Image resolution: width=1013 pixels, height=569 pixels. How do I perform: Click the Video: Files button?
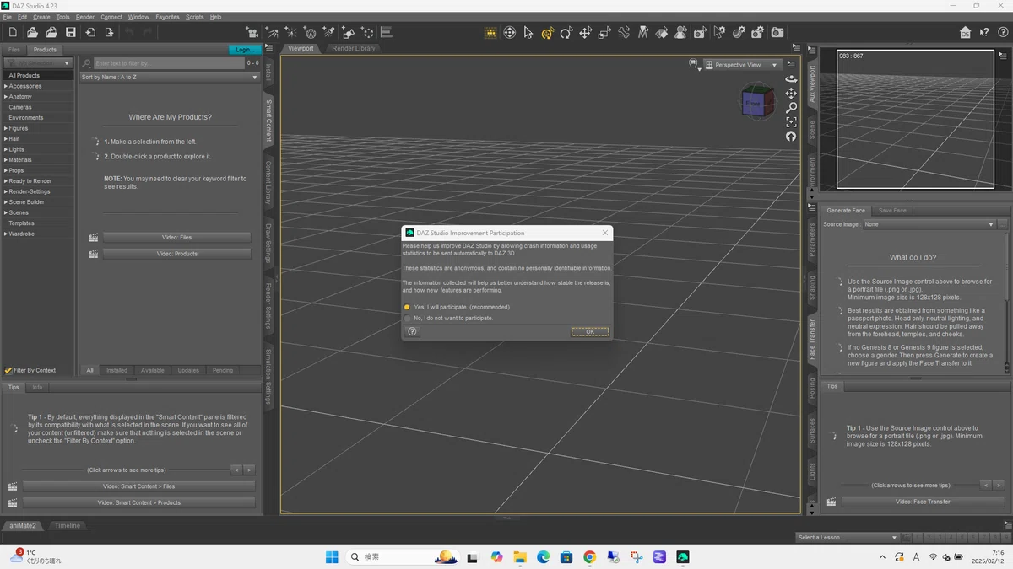pos(176,238)
